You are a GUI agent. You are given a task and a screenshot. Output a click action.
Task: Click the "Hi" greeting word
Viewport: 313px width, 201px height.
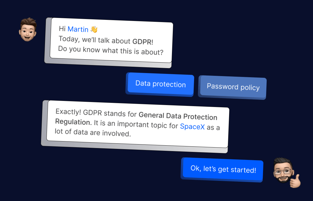(62, 28)
